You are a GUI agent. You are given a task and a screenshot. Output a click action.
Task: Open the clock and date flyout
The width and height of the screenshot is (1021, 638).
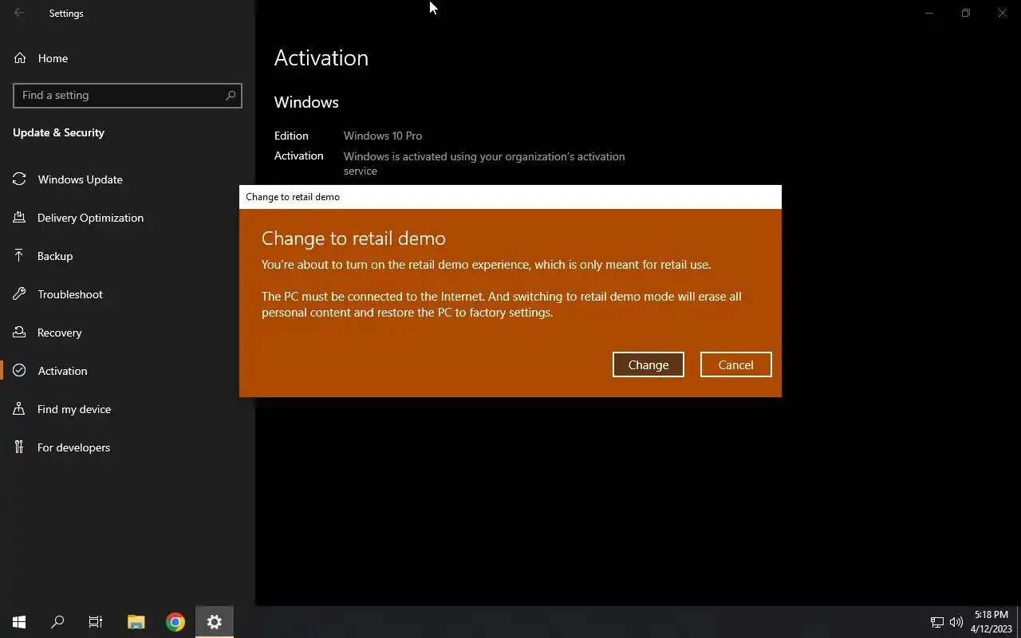(991, 622)
